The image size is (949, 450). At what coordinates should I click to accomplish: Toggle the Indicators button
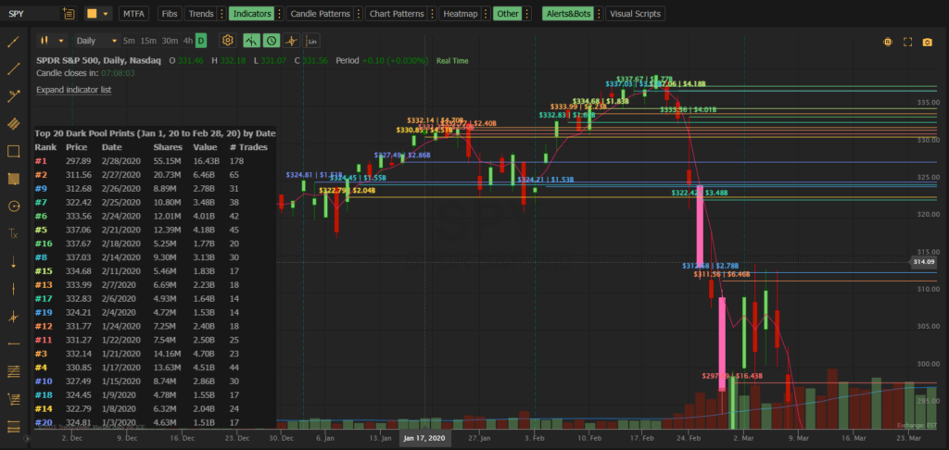point(250,13)
